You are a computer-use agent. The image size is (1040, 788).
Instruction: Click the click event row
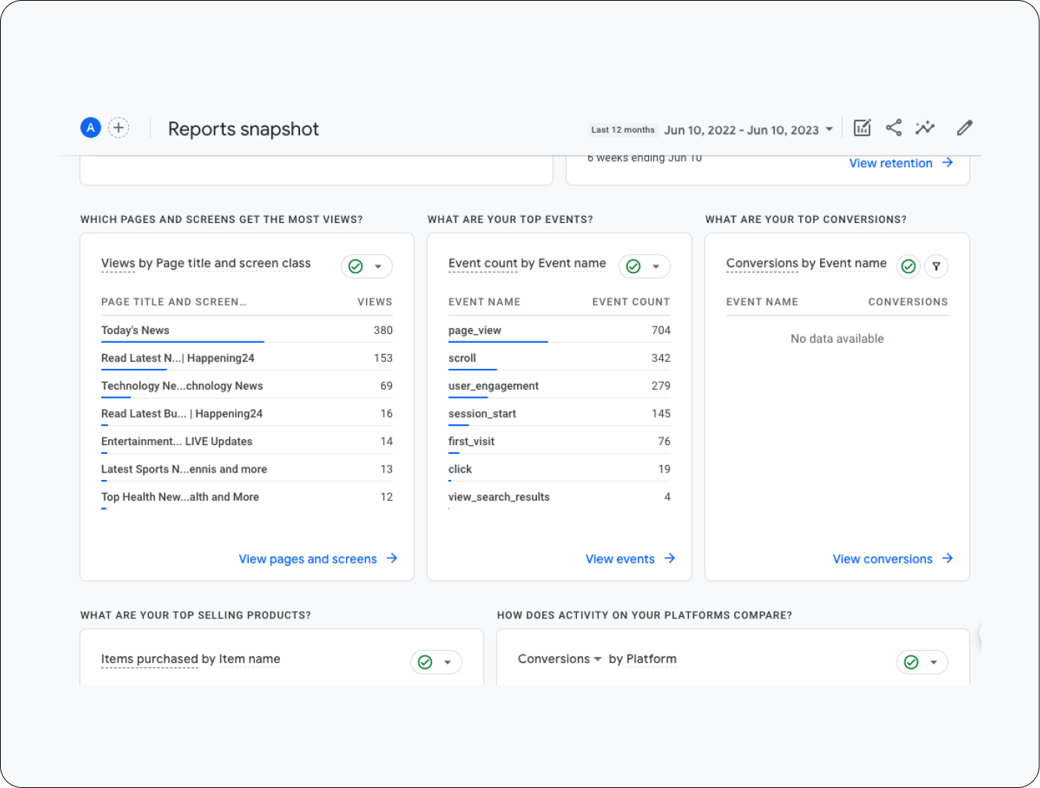pos(559,469)
